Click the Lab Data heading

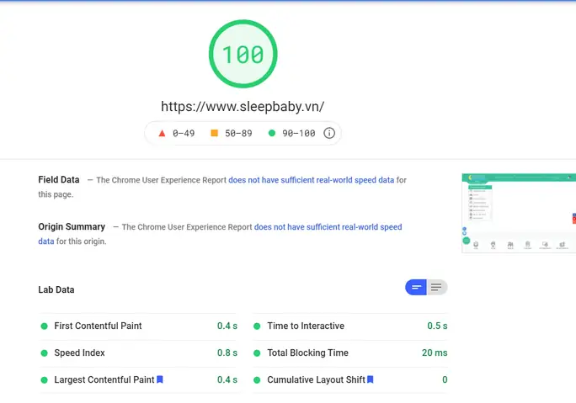coord(56,289)
